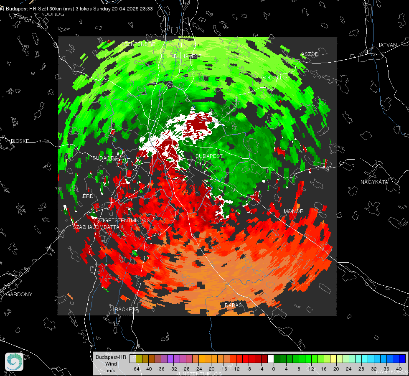Click the BUDAPEST city label
This screenshot has width=409, height=376.
[209, 156]
